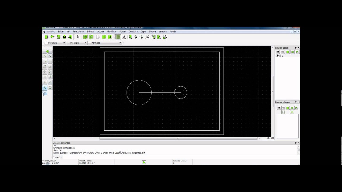The width and height of the screenshot is (342, 192).
Task: Select the rectangle drawing tool
Action: click(x=45, y=66)
